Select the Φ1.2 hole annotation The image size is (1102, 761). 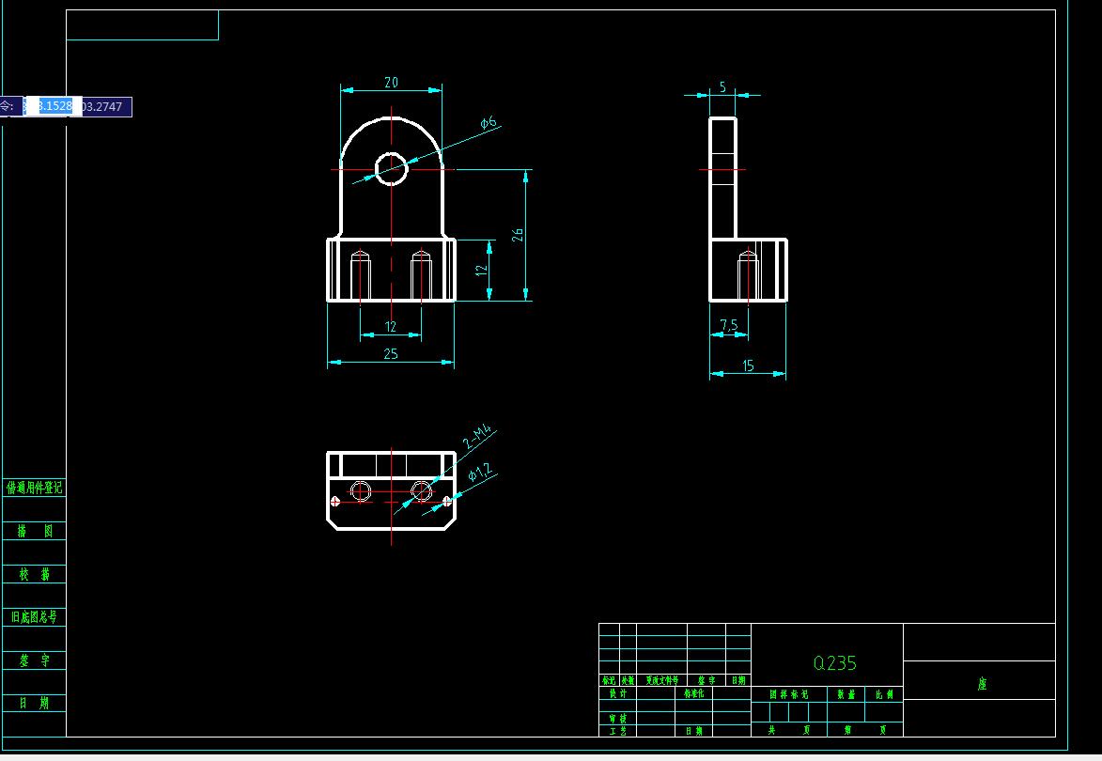coord(481,473)
